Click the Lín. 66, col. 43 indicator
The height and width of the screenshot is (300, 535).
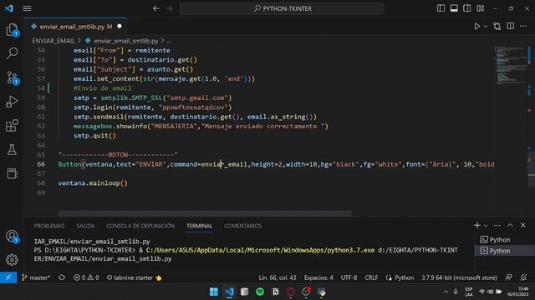point(278,277)
